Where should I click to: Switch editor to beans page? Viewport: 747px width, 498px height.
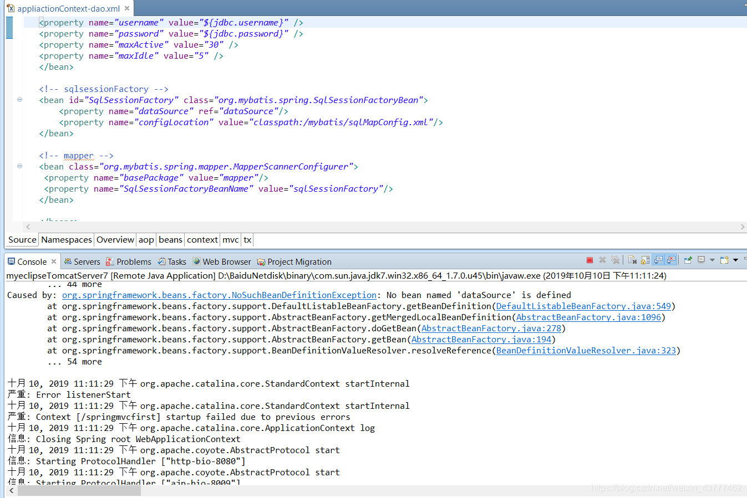(170, 240)
